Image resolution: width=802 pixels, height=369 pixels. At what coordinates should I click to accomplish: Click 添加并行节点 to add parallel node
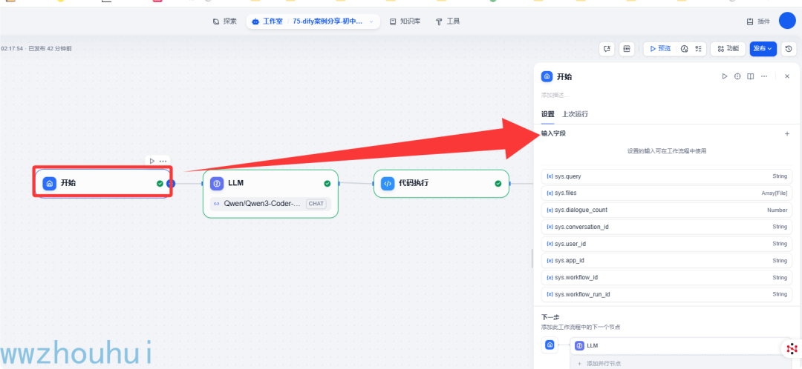coord(604,363)
